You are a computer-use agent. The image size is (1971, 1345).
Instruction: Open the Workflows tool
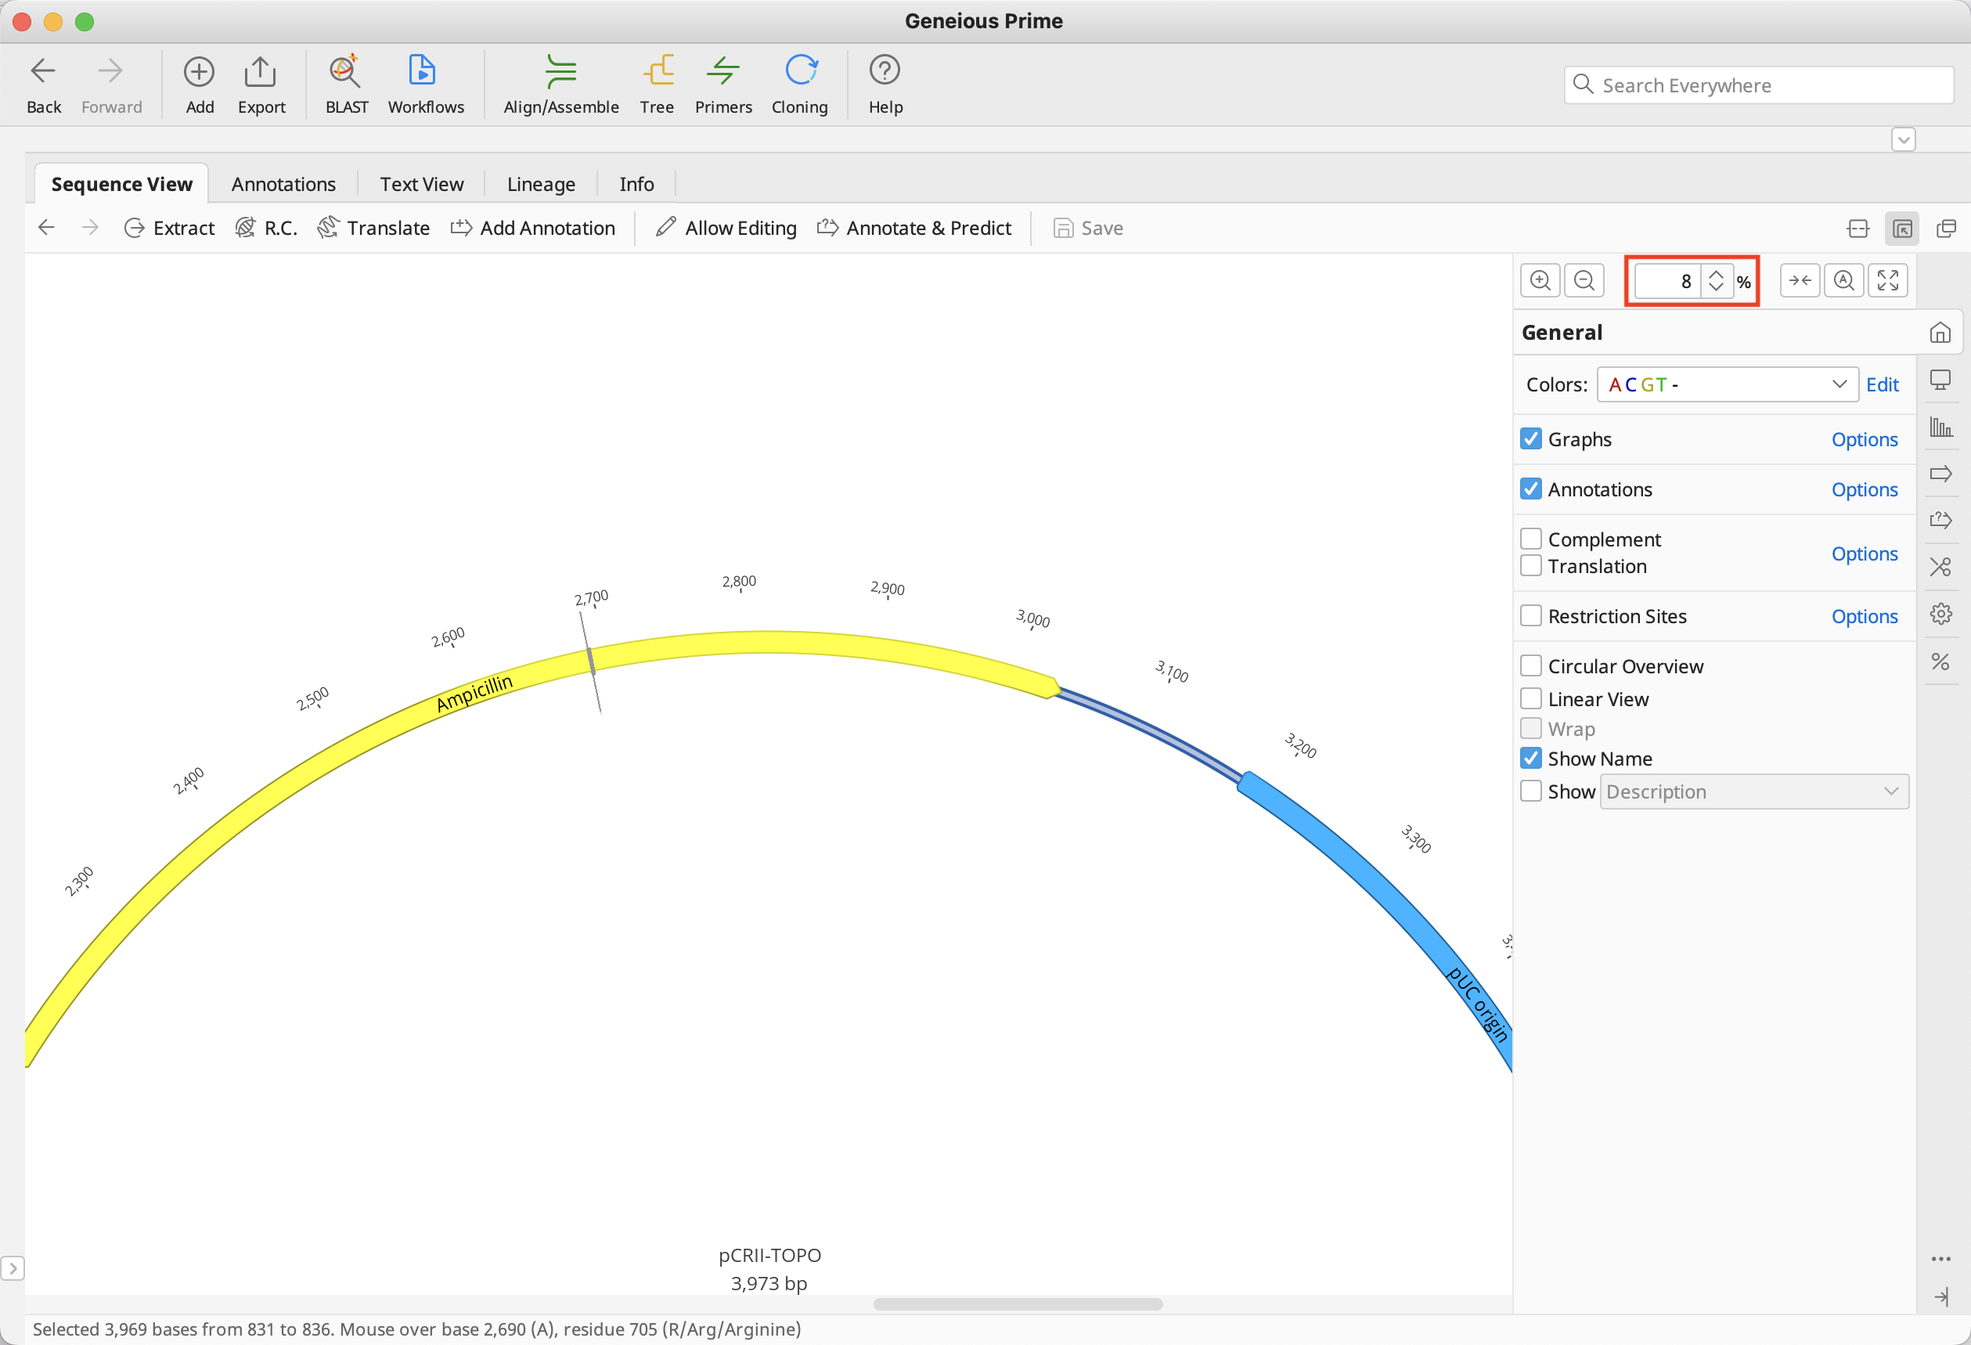[423, 73]
